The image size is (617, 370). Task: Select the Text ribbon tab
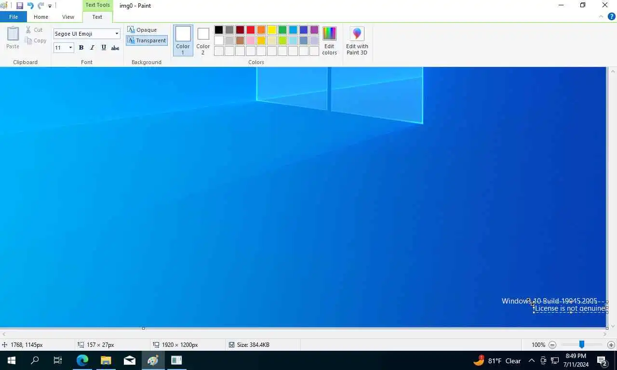[x=97, y=17]
